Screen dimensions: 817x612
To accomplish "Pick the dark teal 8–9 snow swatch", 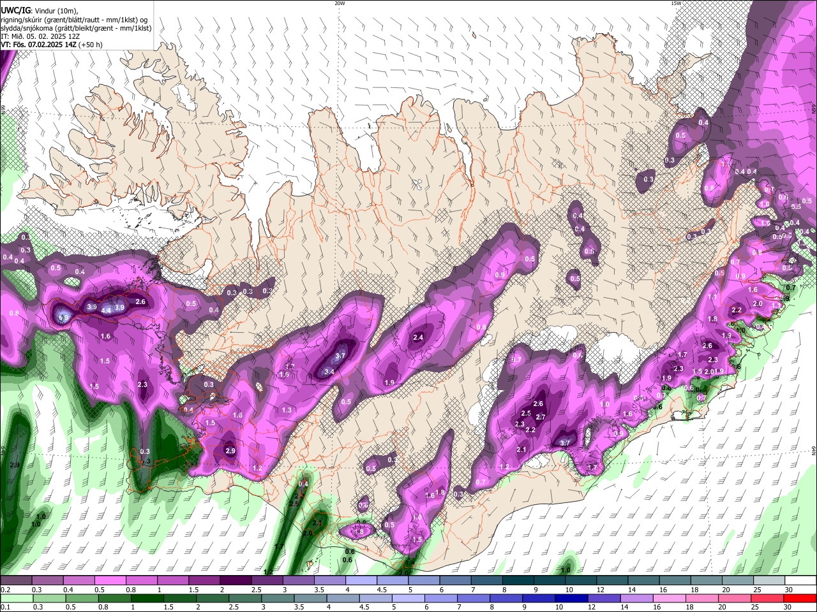I will (520, 581).
